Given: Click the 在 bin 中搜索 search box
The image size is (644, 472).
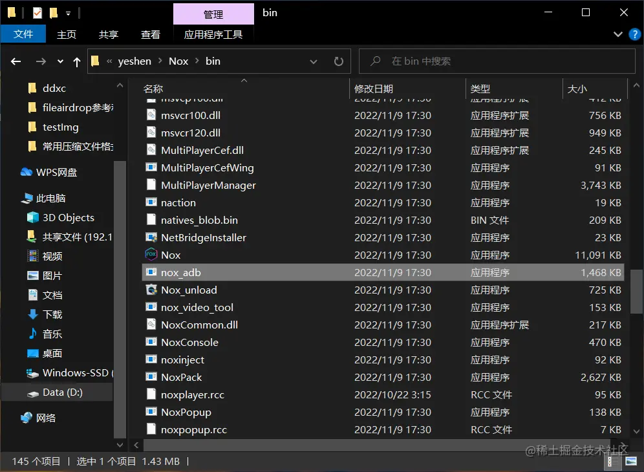Looking at the screenshot, I should point(497,61).
